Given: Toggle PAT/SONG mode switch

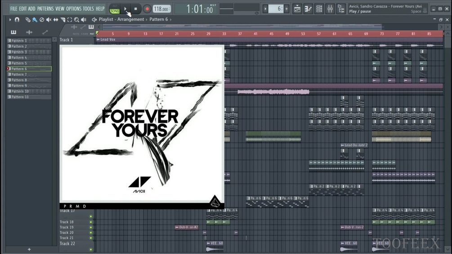Looking at the screenshot, I should [x=115, y=9].
